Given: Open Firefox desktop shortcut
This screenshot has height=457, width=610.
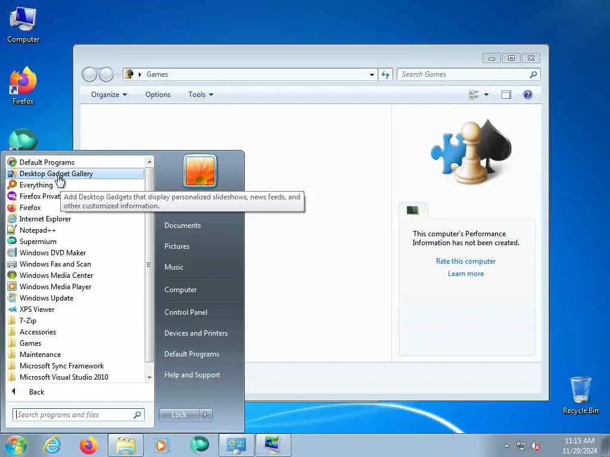Looking at the screenshot, I should click(23, 86).
